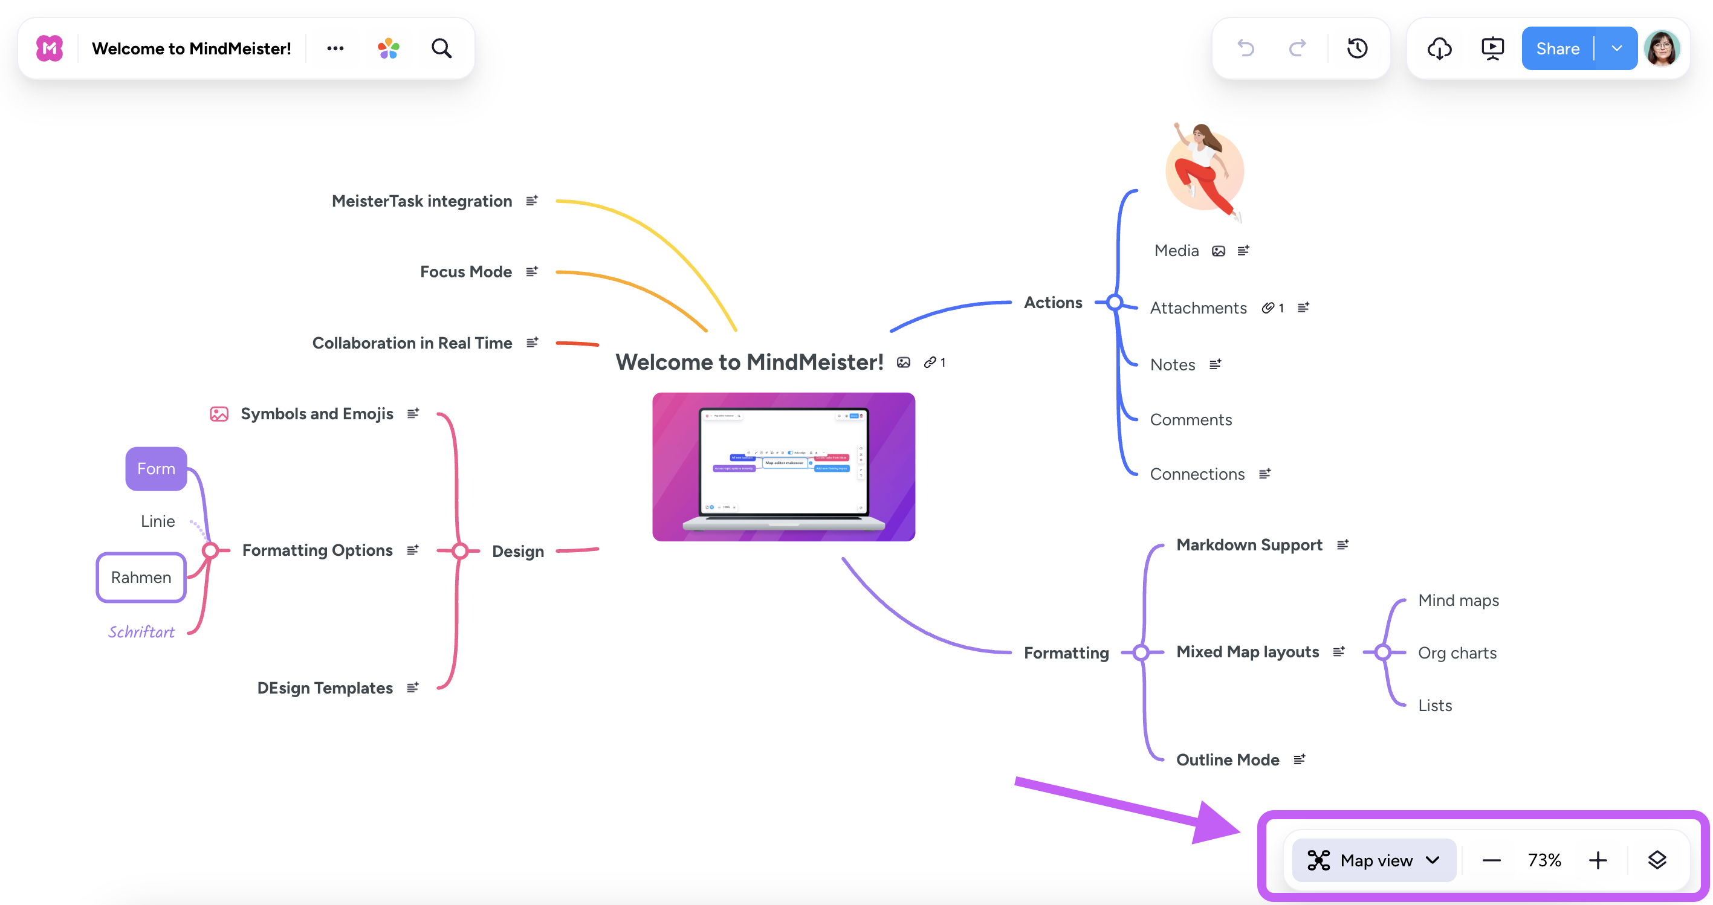Select the Outline Mode topic
This screenshot has width=1713, height=905.
(1228, 759)
